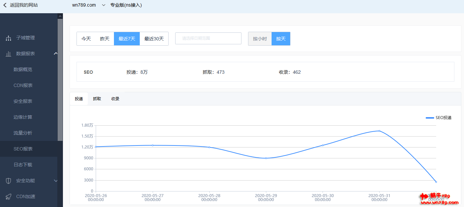464x207 pixels.
Task: Switch to the 抓取 chart tab
Action: coord(97,99)
